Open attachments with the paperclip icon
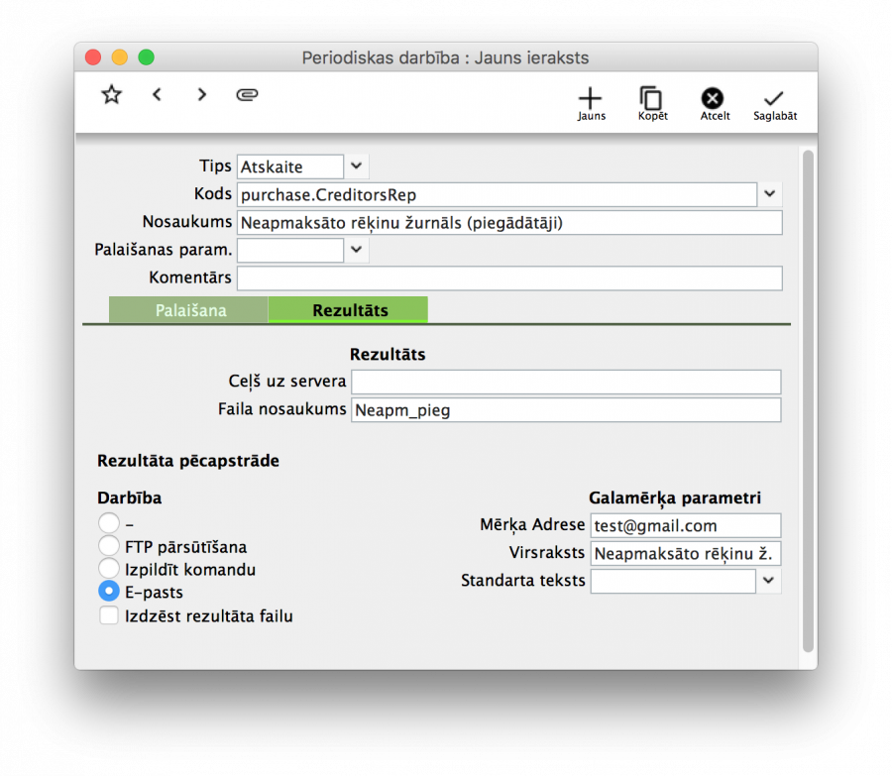Viewport: 892px width, 776px height. 247,94
